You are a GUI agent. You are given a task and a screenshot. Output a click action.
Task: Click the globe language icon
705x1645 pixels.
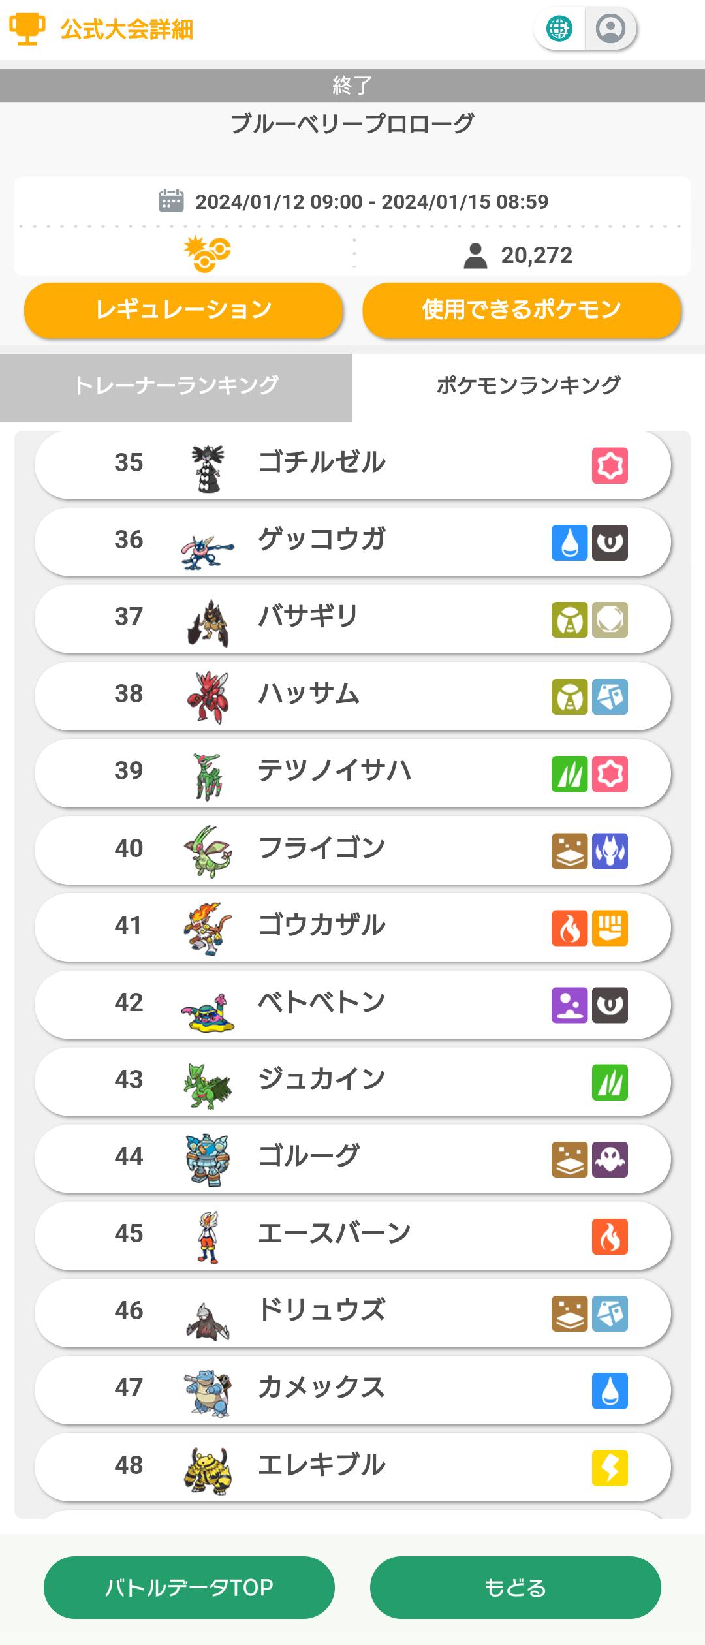pyautogui.click(x=559, y=29)
